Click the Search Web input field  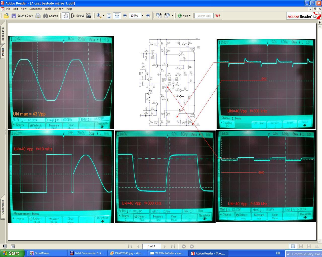click(204, 16)
